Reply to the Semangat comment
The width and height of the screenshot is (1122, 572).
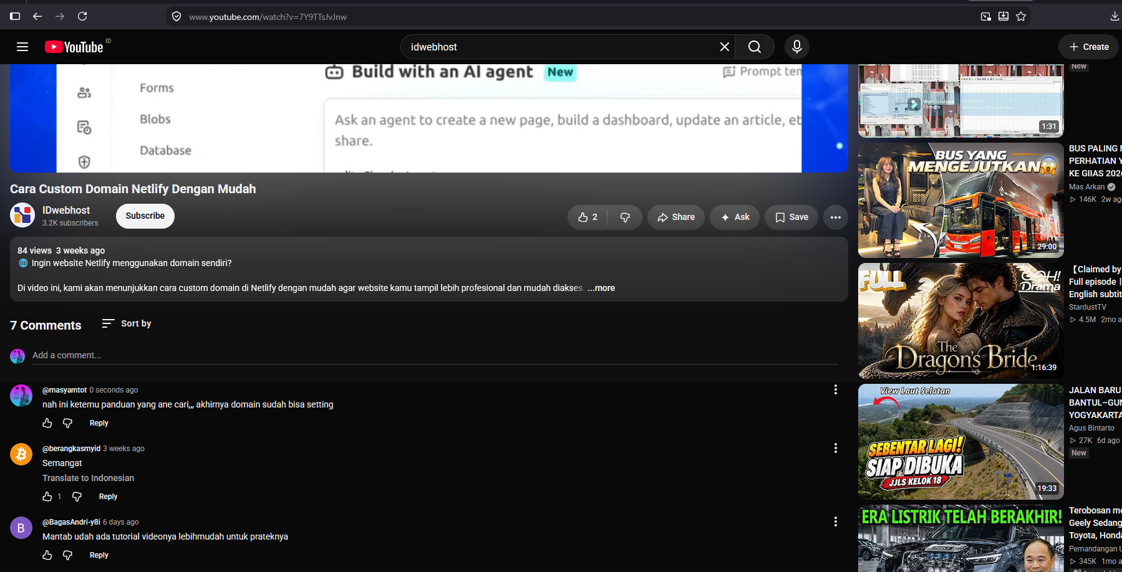[x=109, y=497]
